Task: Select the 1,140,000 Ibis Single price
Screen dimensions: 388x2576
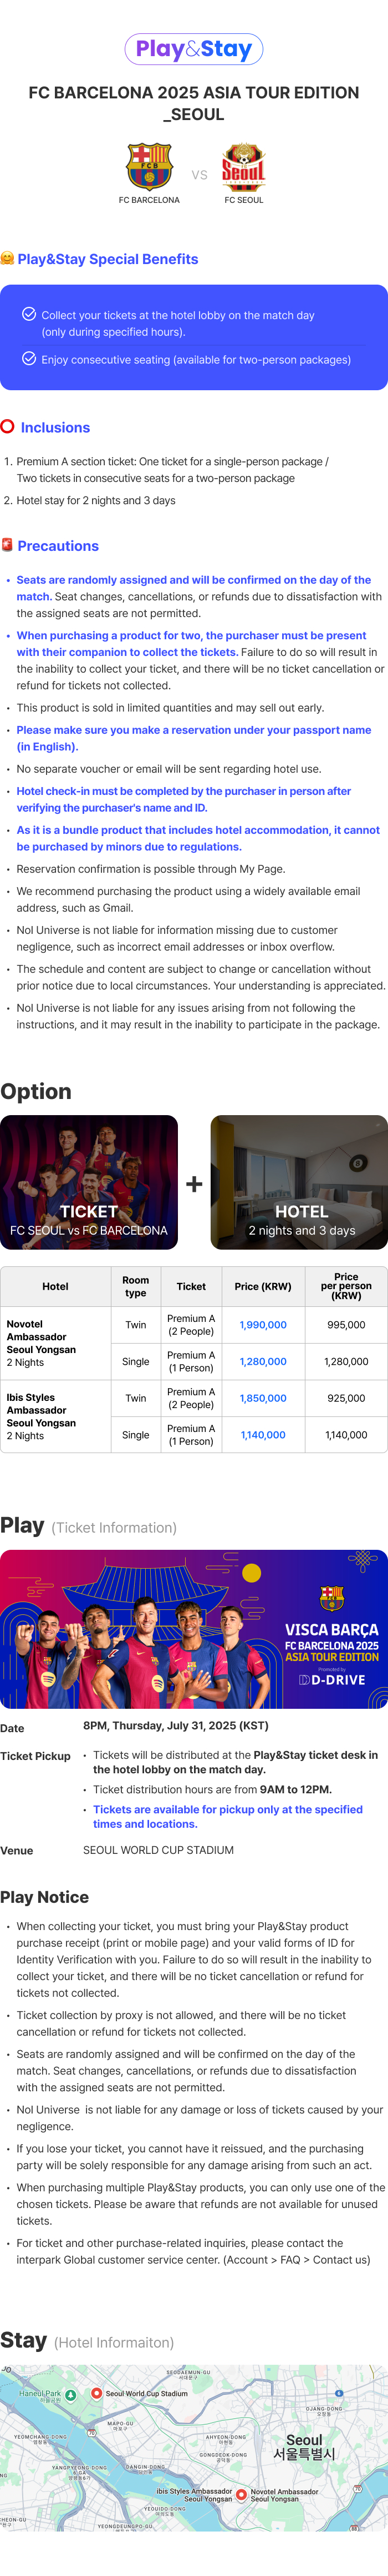Action: pyautogui.click(x=263, y=1435)
